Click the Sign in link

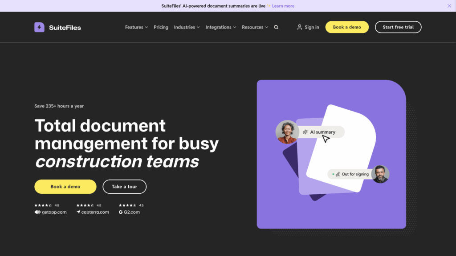point(312,27)
